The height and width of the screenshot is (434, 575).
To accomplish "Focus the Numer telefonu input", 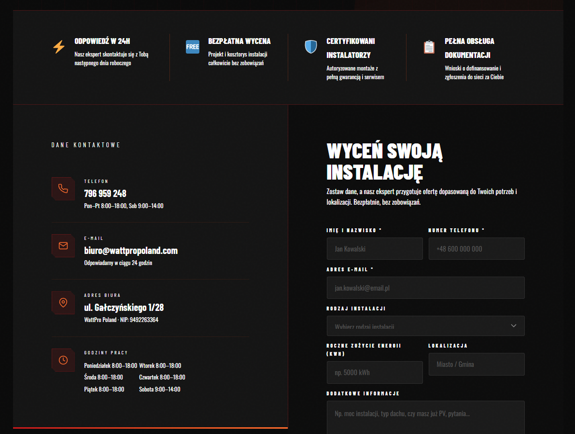I will pos(477,249).
